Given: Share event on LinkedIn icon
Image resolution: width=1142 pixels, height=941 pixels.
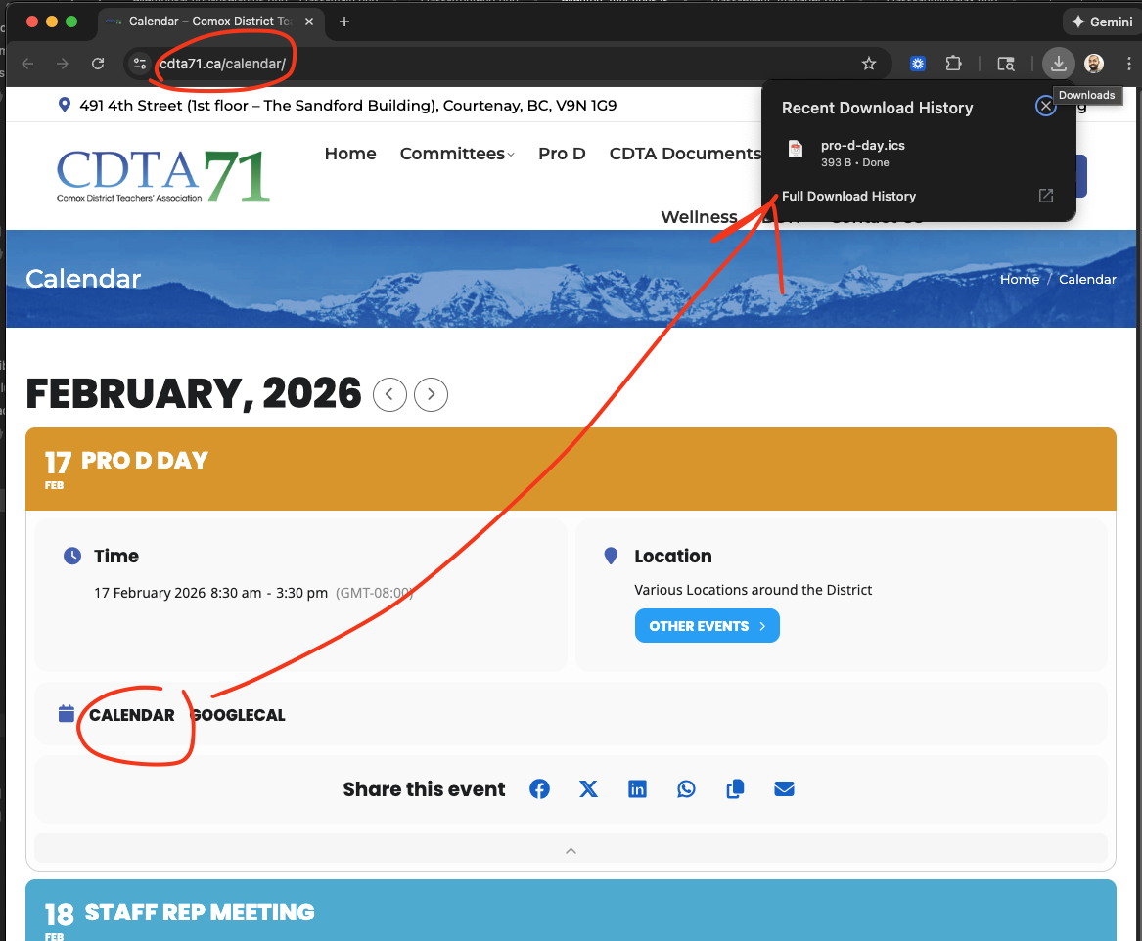Looking at the screenshot, I should click(637, 789).
